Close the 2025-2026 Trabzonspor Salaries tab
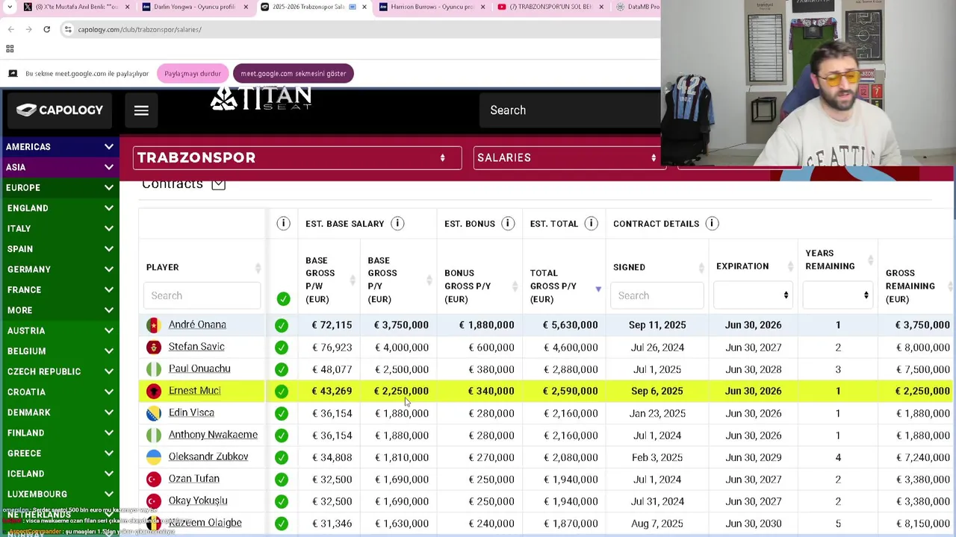Viewport: 956px width, 537px height. [x=364, y=7]
